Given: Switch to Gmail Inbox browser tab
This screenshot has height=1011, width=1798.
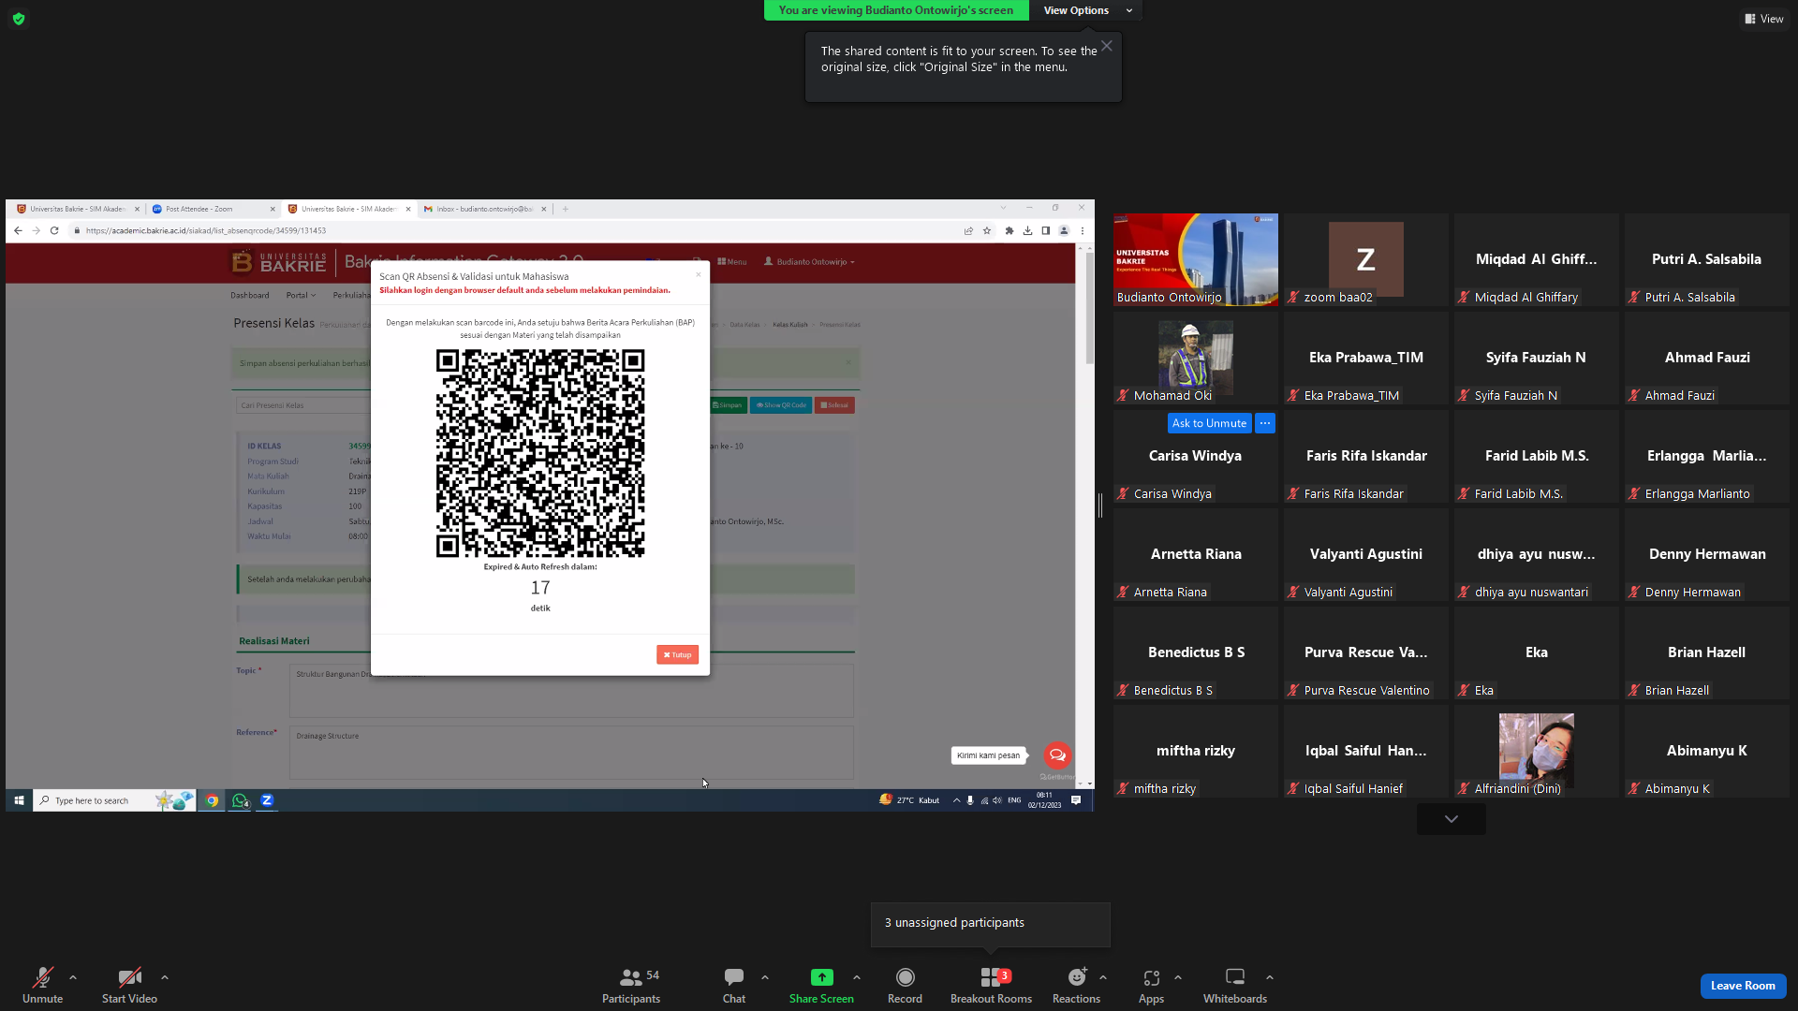Looking at the screenshot, I should [x=485, y=209].
